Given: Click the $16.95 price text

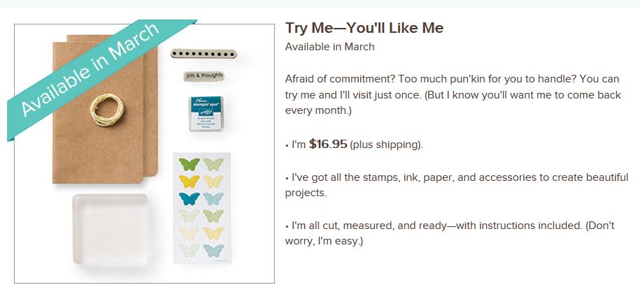Looking at the screenshot, I should tap(328, 145).
